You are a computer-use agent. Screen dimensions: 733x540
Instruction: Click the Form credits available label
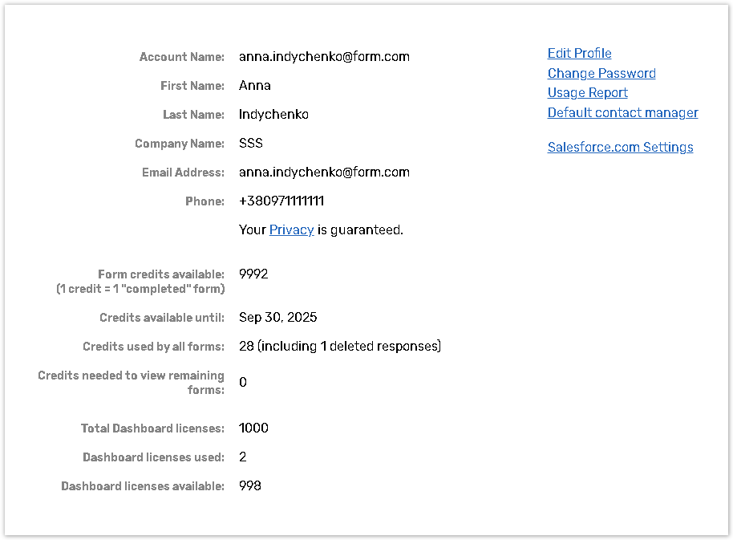tap(160, 274)
